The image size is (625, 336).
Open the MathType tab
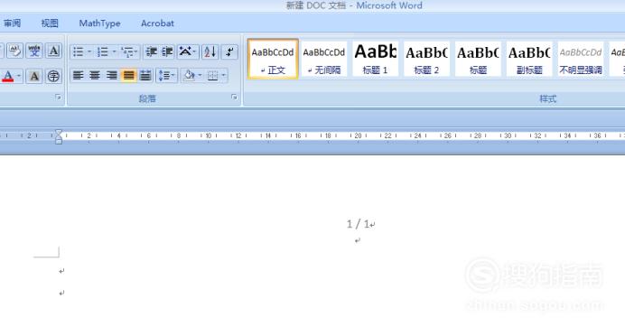tap(99, 23)
